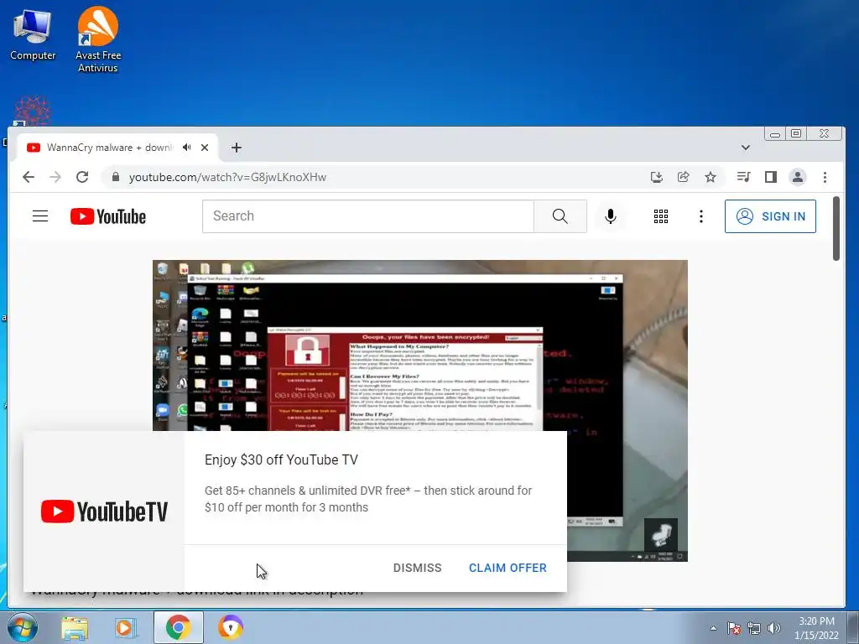
Task: Click the SIGN IN button
Action: tap(770, 216)
